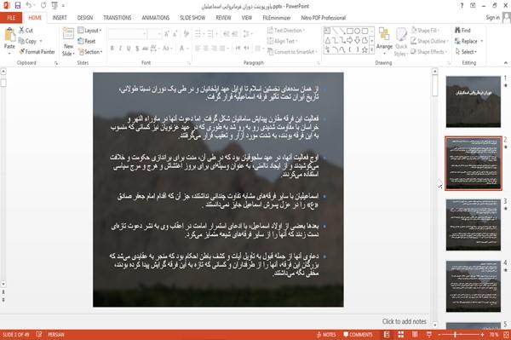This screenshot has width=511, height=340.
Task: Click the Sign in link
Action: 493,18
